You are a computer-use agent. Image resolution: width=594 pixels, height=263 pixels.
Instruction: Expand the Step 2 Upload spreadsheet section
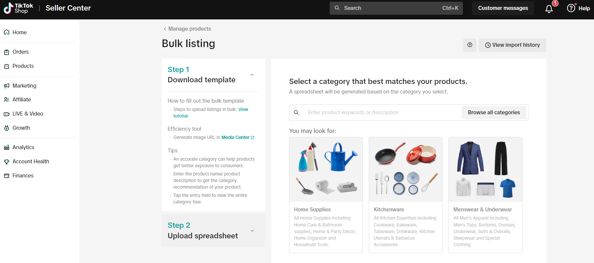[252, 231]
